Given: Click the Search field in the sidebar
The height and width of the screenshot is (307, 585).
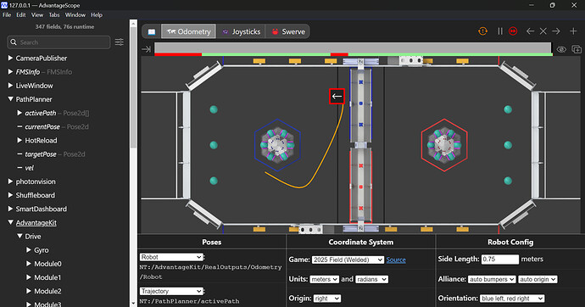Looking at the screenshot, I should (x=58, y=42).
